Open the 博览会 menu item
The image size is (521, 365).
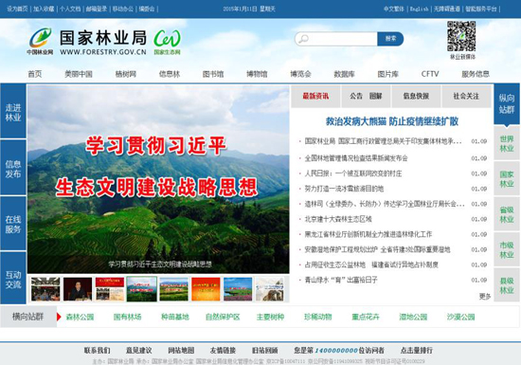pos(300,74)
